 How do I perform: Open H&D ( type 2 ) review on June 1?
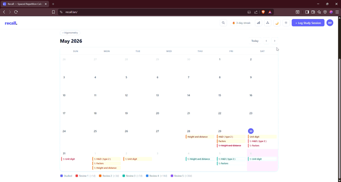pos(107,159)
